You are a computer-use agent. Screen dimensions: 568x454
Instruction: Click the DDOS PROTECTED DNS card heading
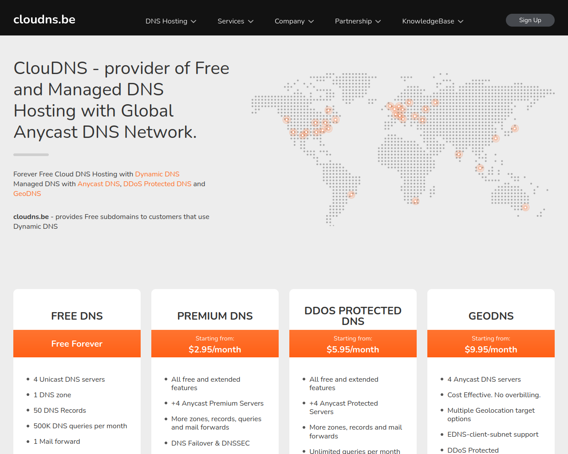[353, 316]
